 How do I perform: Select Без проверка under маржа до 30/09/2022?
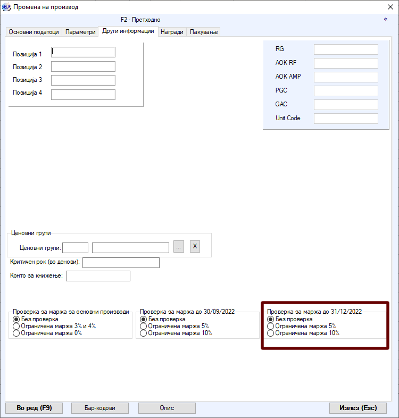pyautogui.click(x=163, y=319)
